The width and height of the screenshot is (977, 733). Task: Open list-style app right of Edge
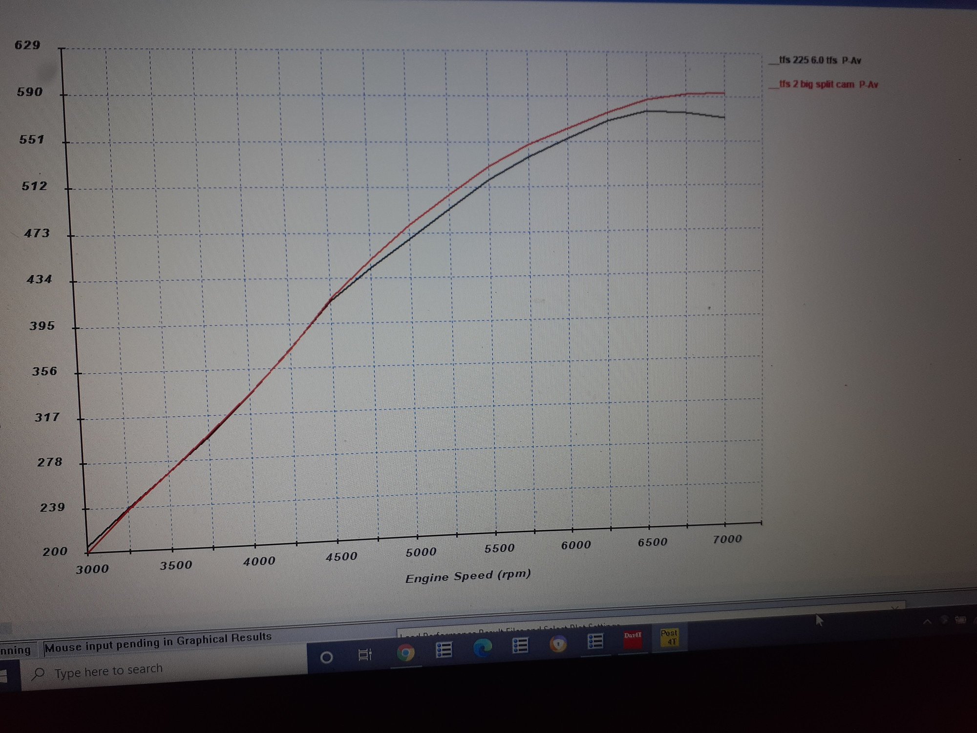520,646
